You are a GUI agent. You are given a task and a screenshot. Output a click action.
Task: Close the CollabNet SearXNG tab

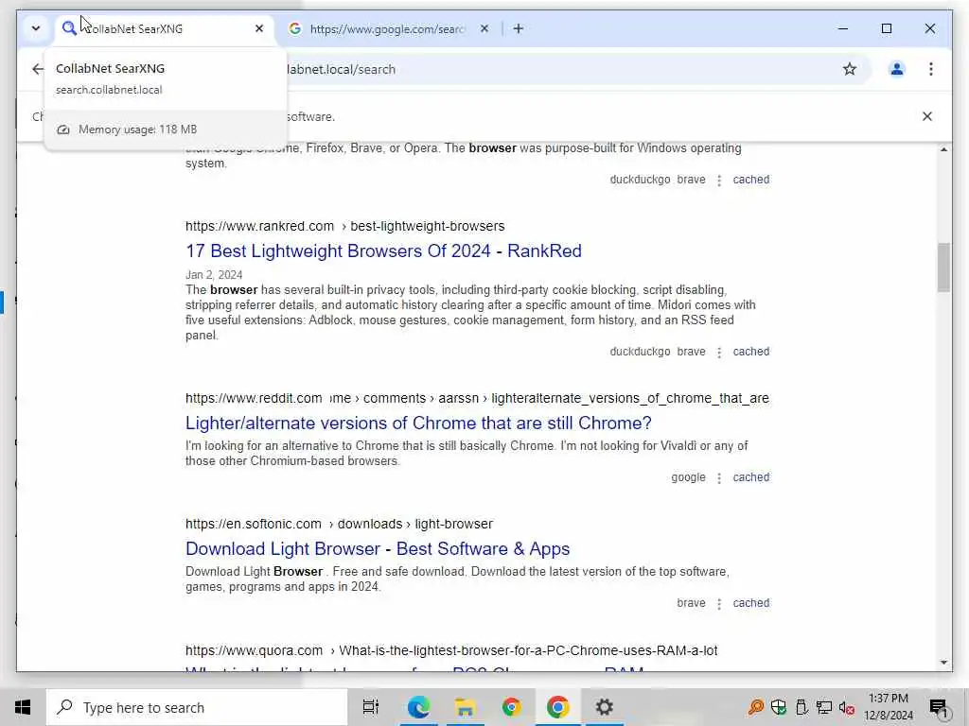click(259, 28)
